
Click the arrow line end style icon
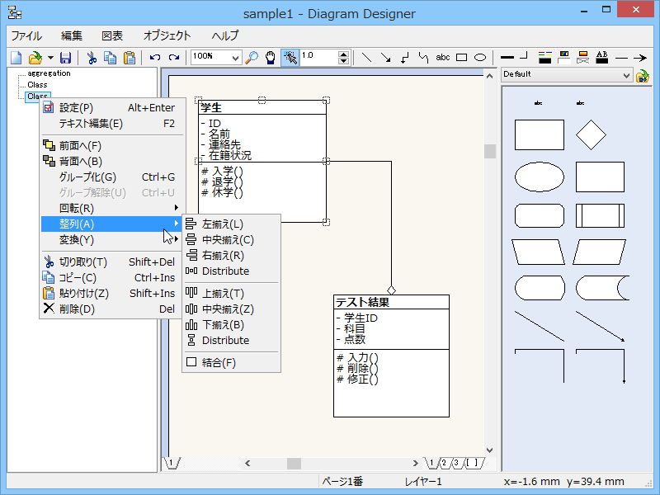coord(640,58)
